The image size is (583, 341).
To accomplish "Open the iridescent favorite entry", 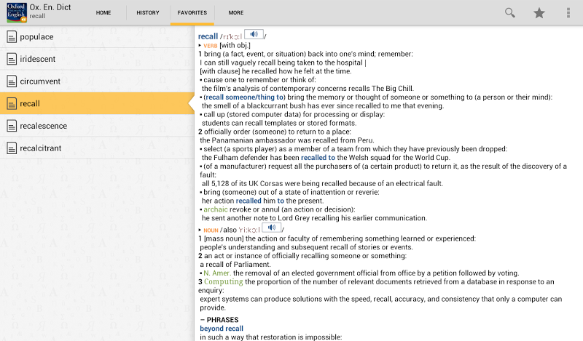I will pos(97,59).
